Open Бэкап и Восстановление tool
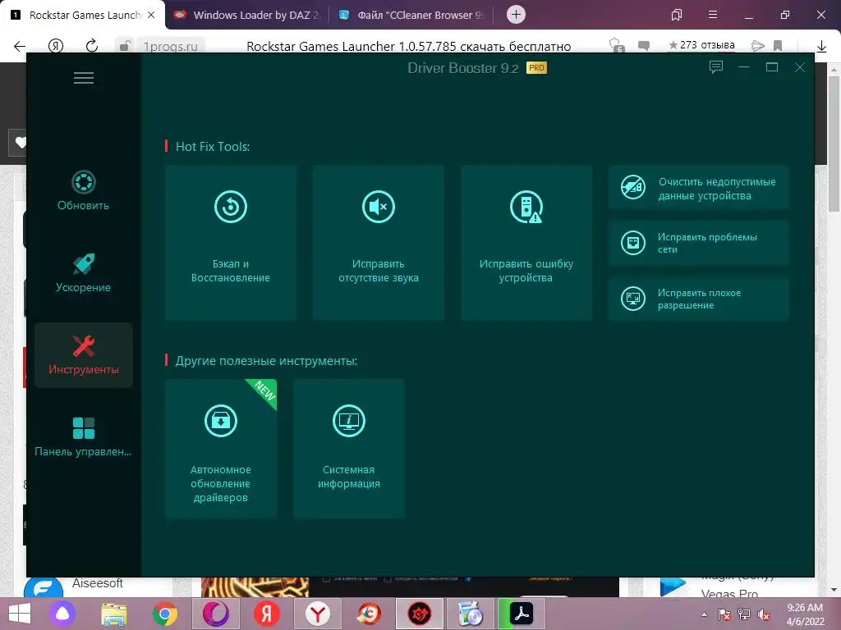This screenshot has width=841, height=630. click(231, 243)
